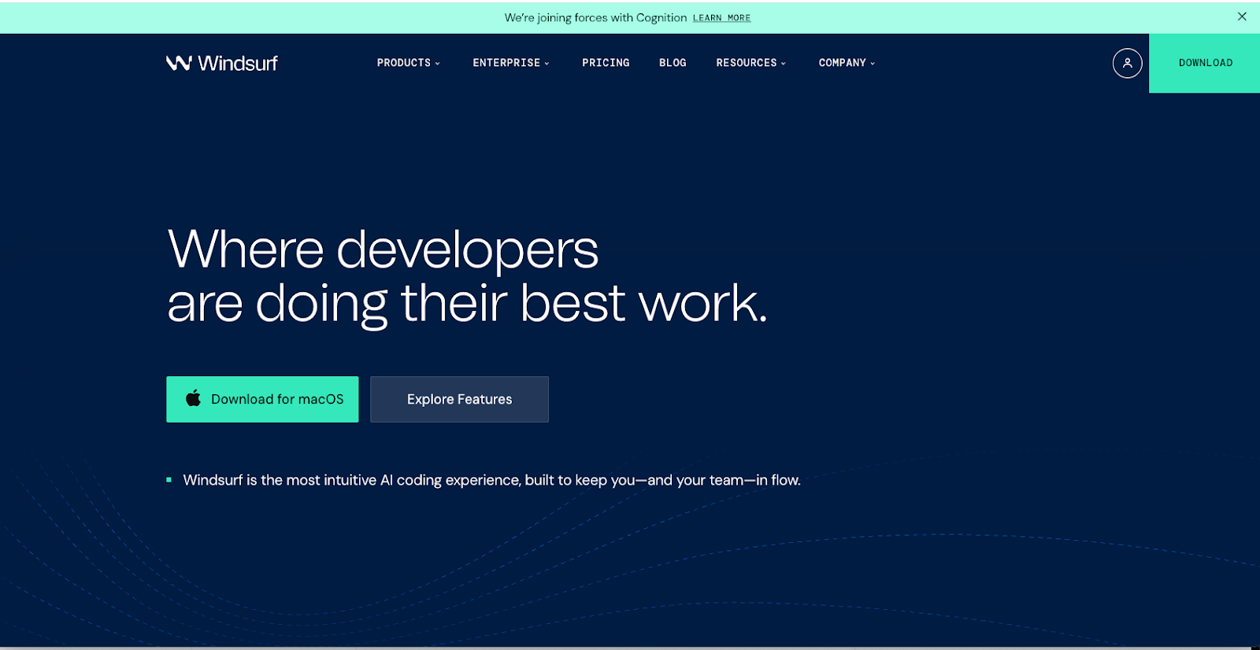Screen dimensions: 1260x650
Task: Open the Resources dropdown menu
Action: click(x=750, y=63)
